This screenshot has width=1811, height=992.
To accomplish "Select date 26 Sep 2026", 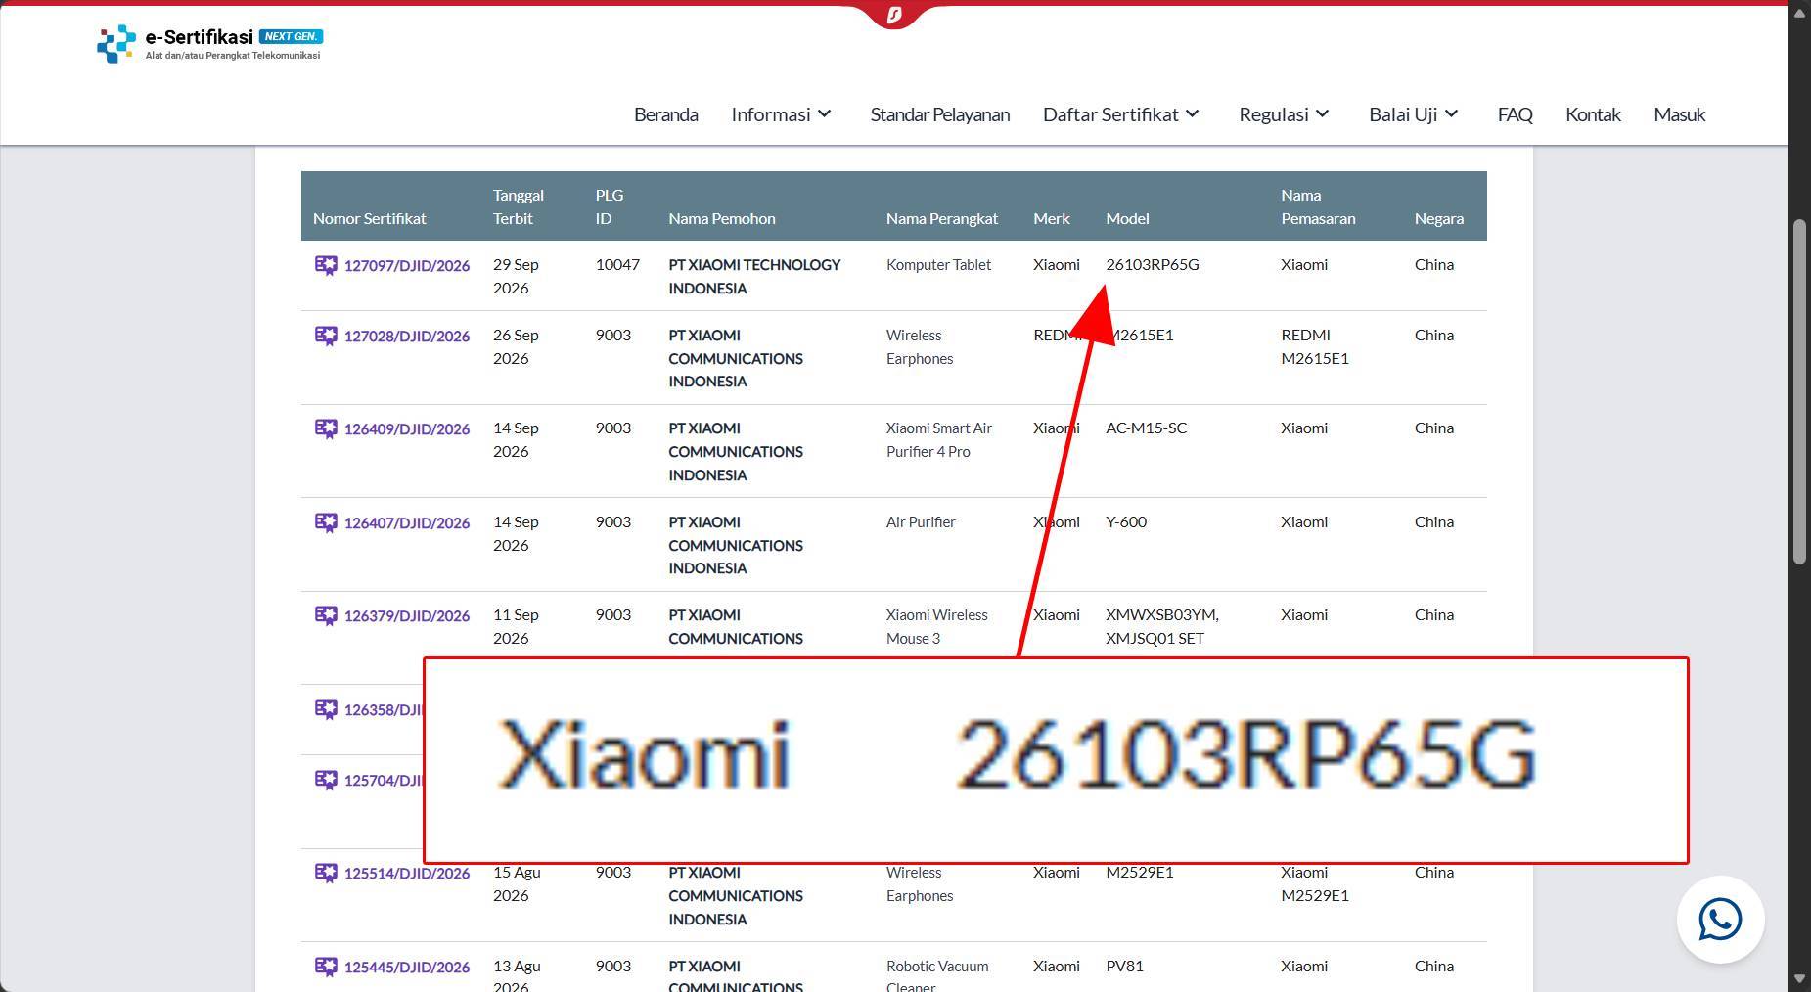I will pyautogui.click(x=516, y=346).
